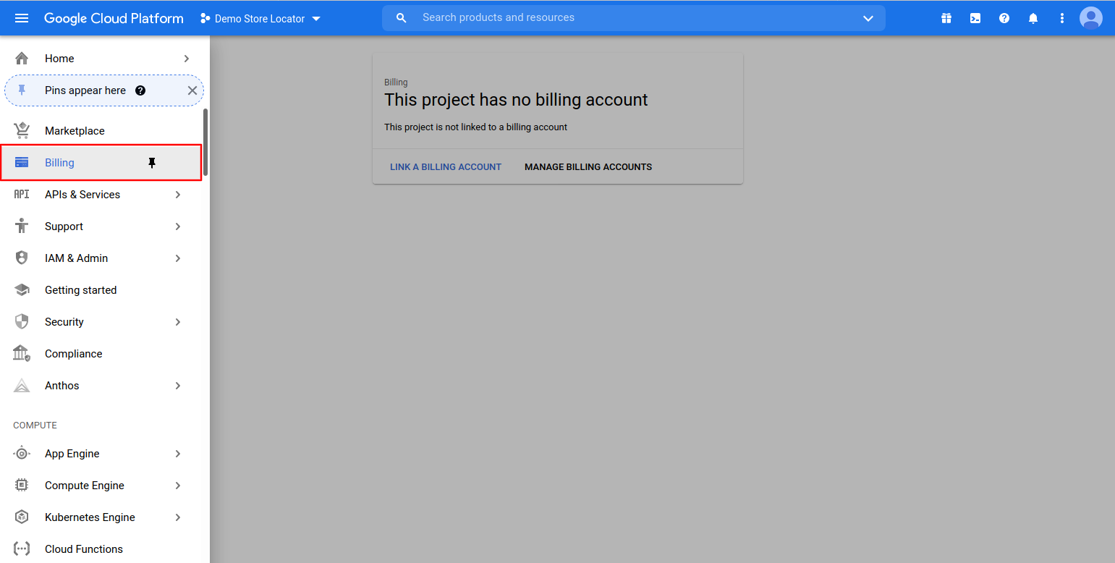Open the three-dot settings menu
The width and height of the screenshot is (1115, 563).
(x=1062, y=18)
